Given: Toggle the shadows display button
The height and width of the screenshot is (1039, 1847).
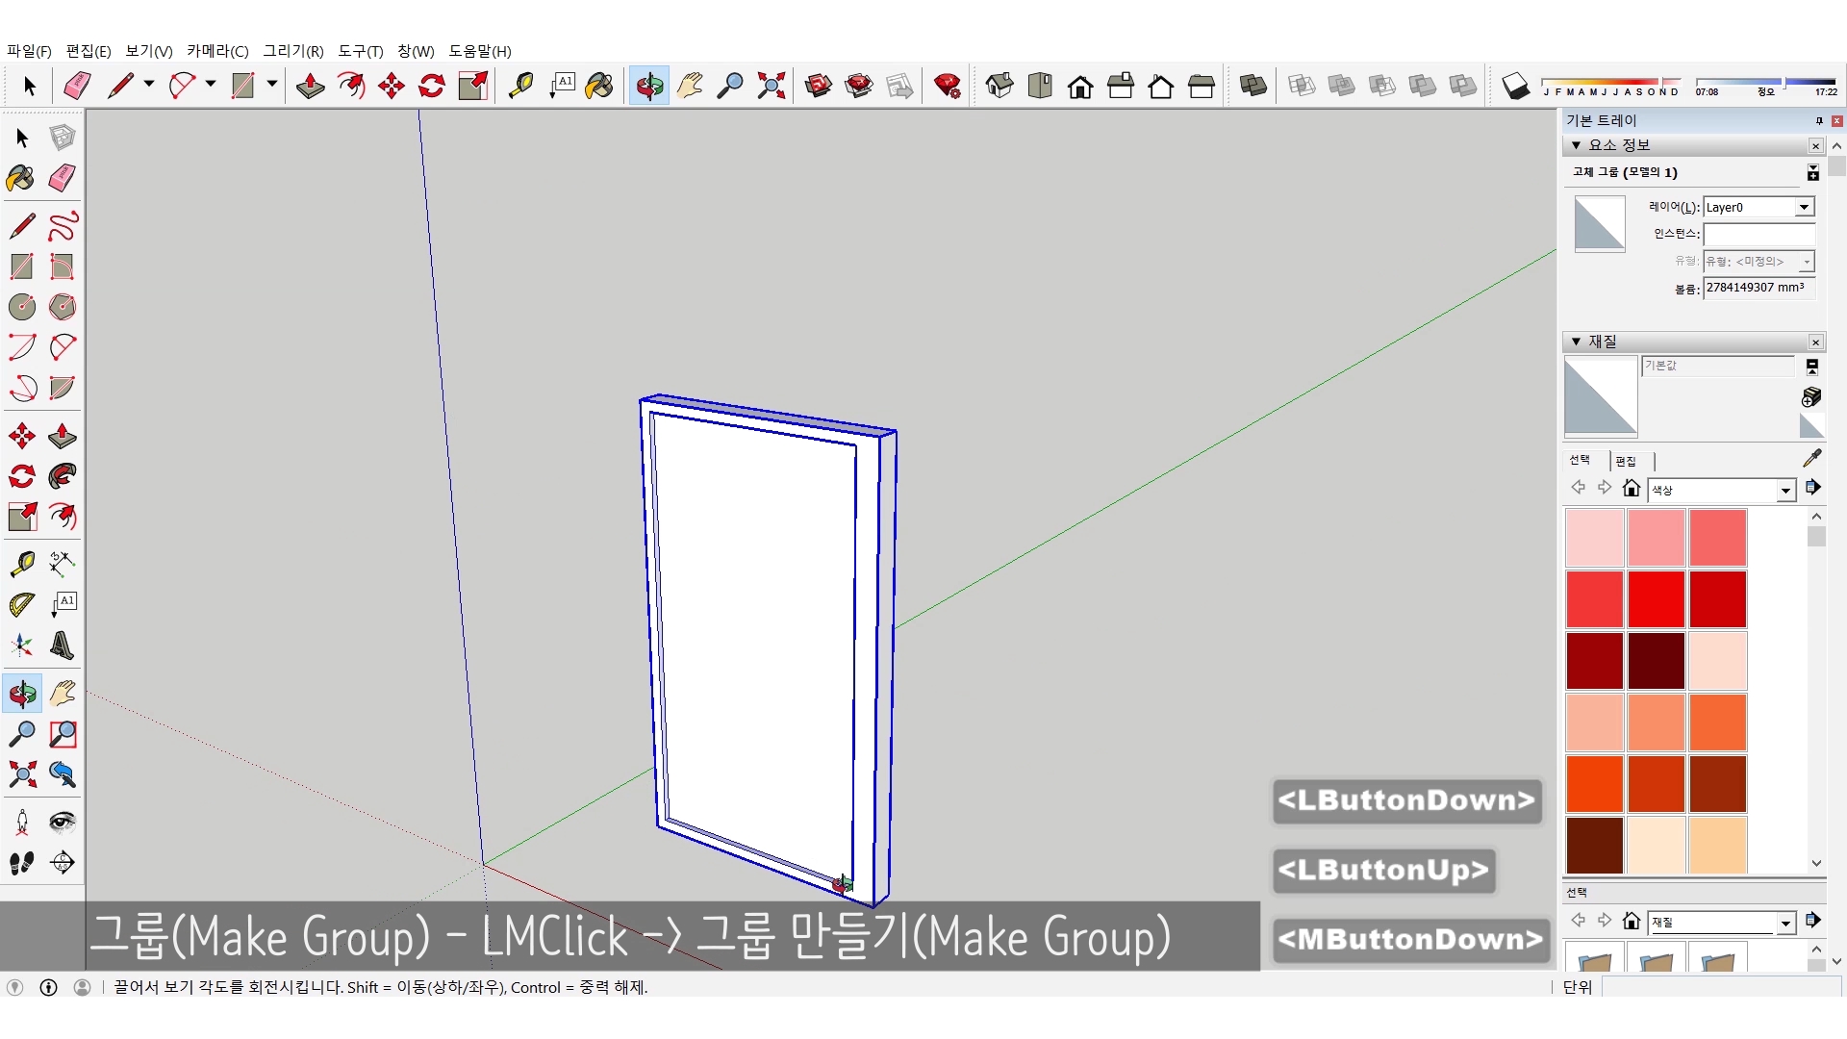Looking at the screenshot, I should [1516, 86].
